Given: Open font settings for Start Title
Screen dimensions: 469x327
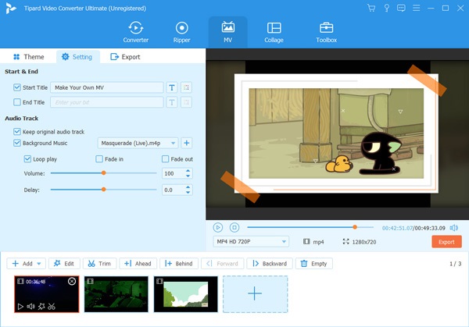Looking at the screenshot, I should (172, 87).
